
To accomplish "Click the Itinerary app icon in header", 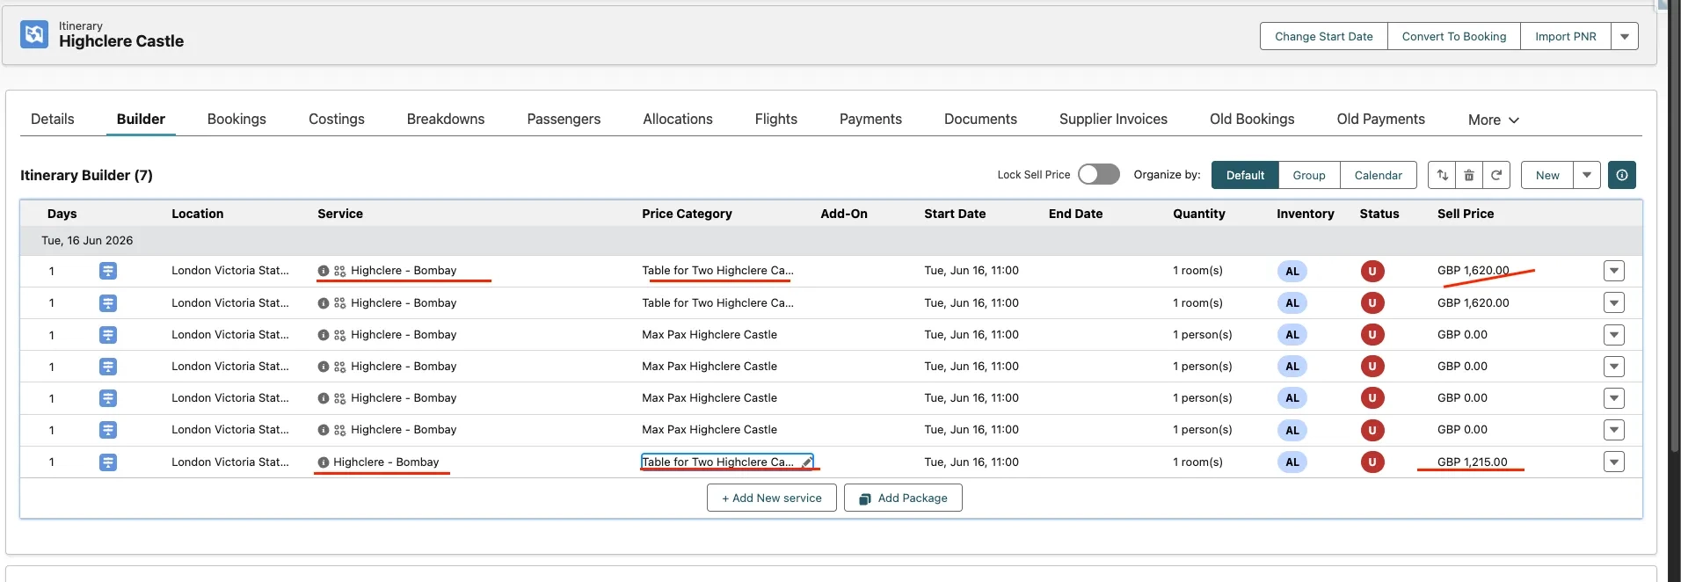I will 34,34.
